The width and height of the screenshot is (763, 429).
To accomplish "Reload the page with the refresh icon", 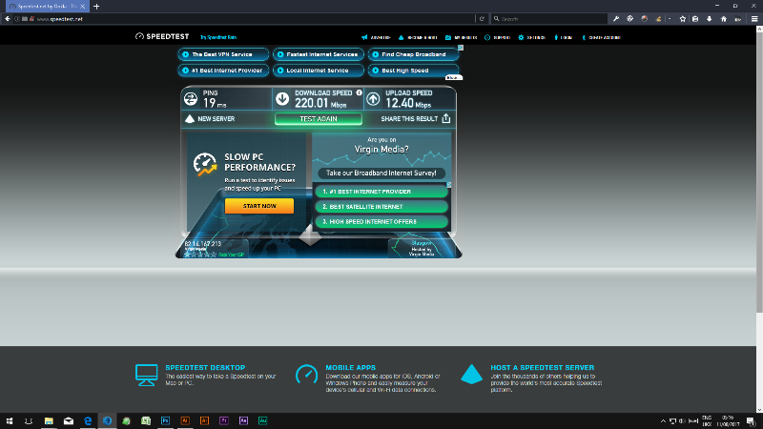I will coord(482,19).
